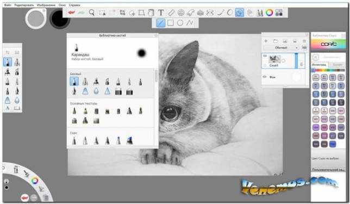Activate the French Curve tool
The width and height of the screenshot is (350, 204).
[x=191, y=13]
